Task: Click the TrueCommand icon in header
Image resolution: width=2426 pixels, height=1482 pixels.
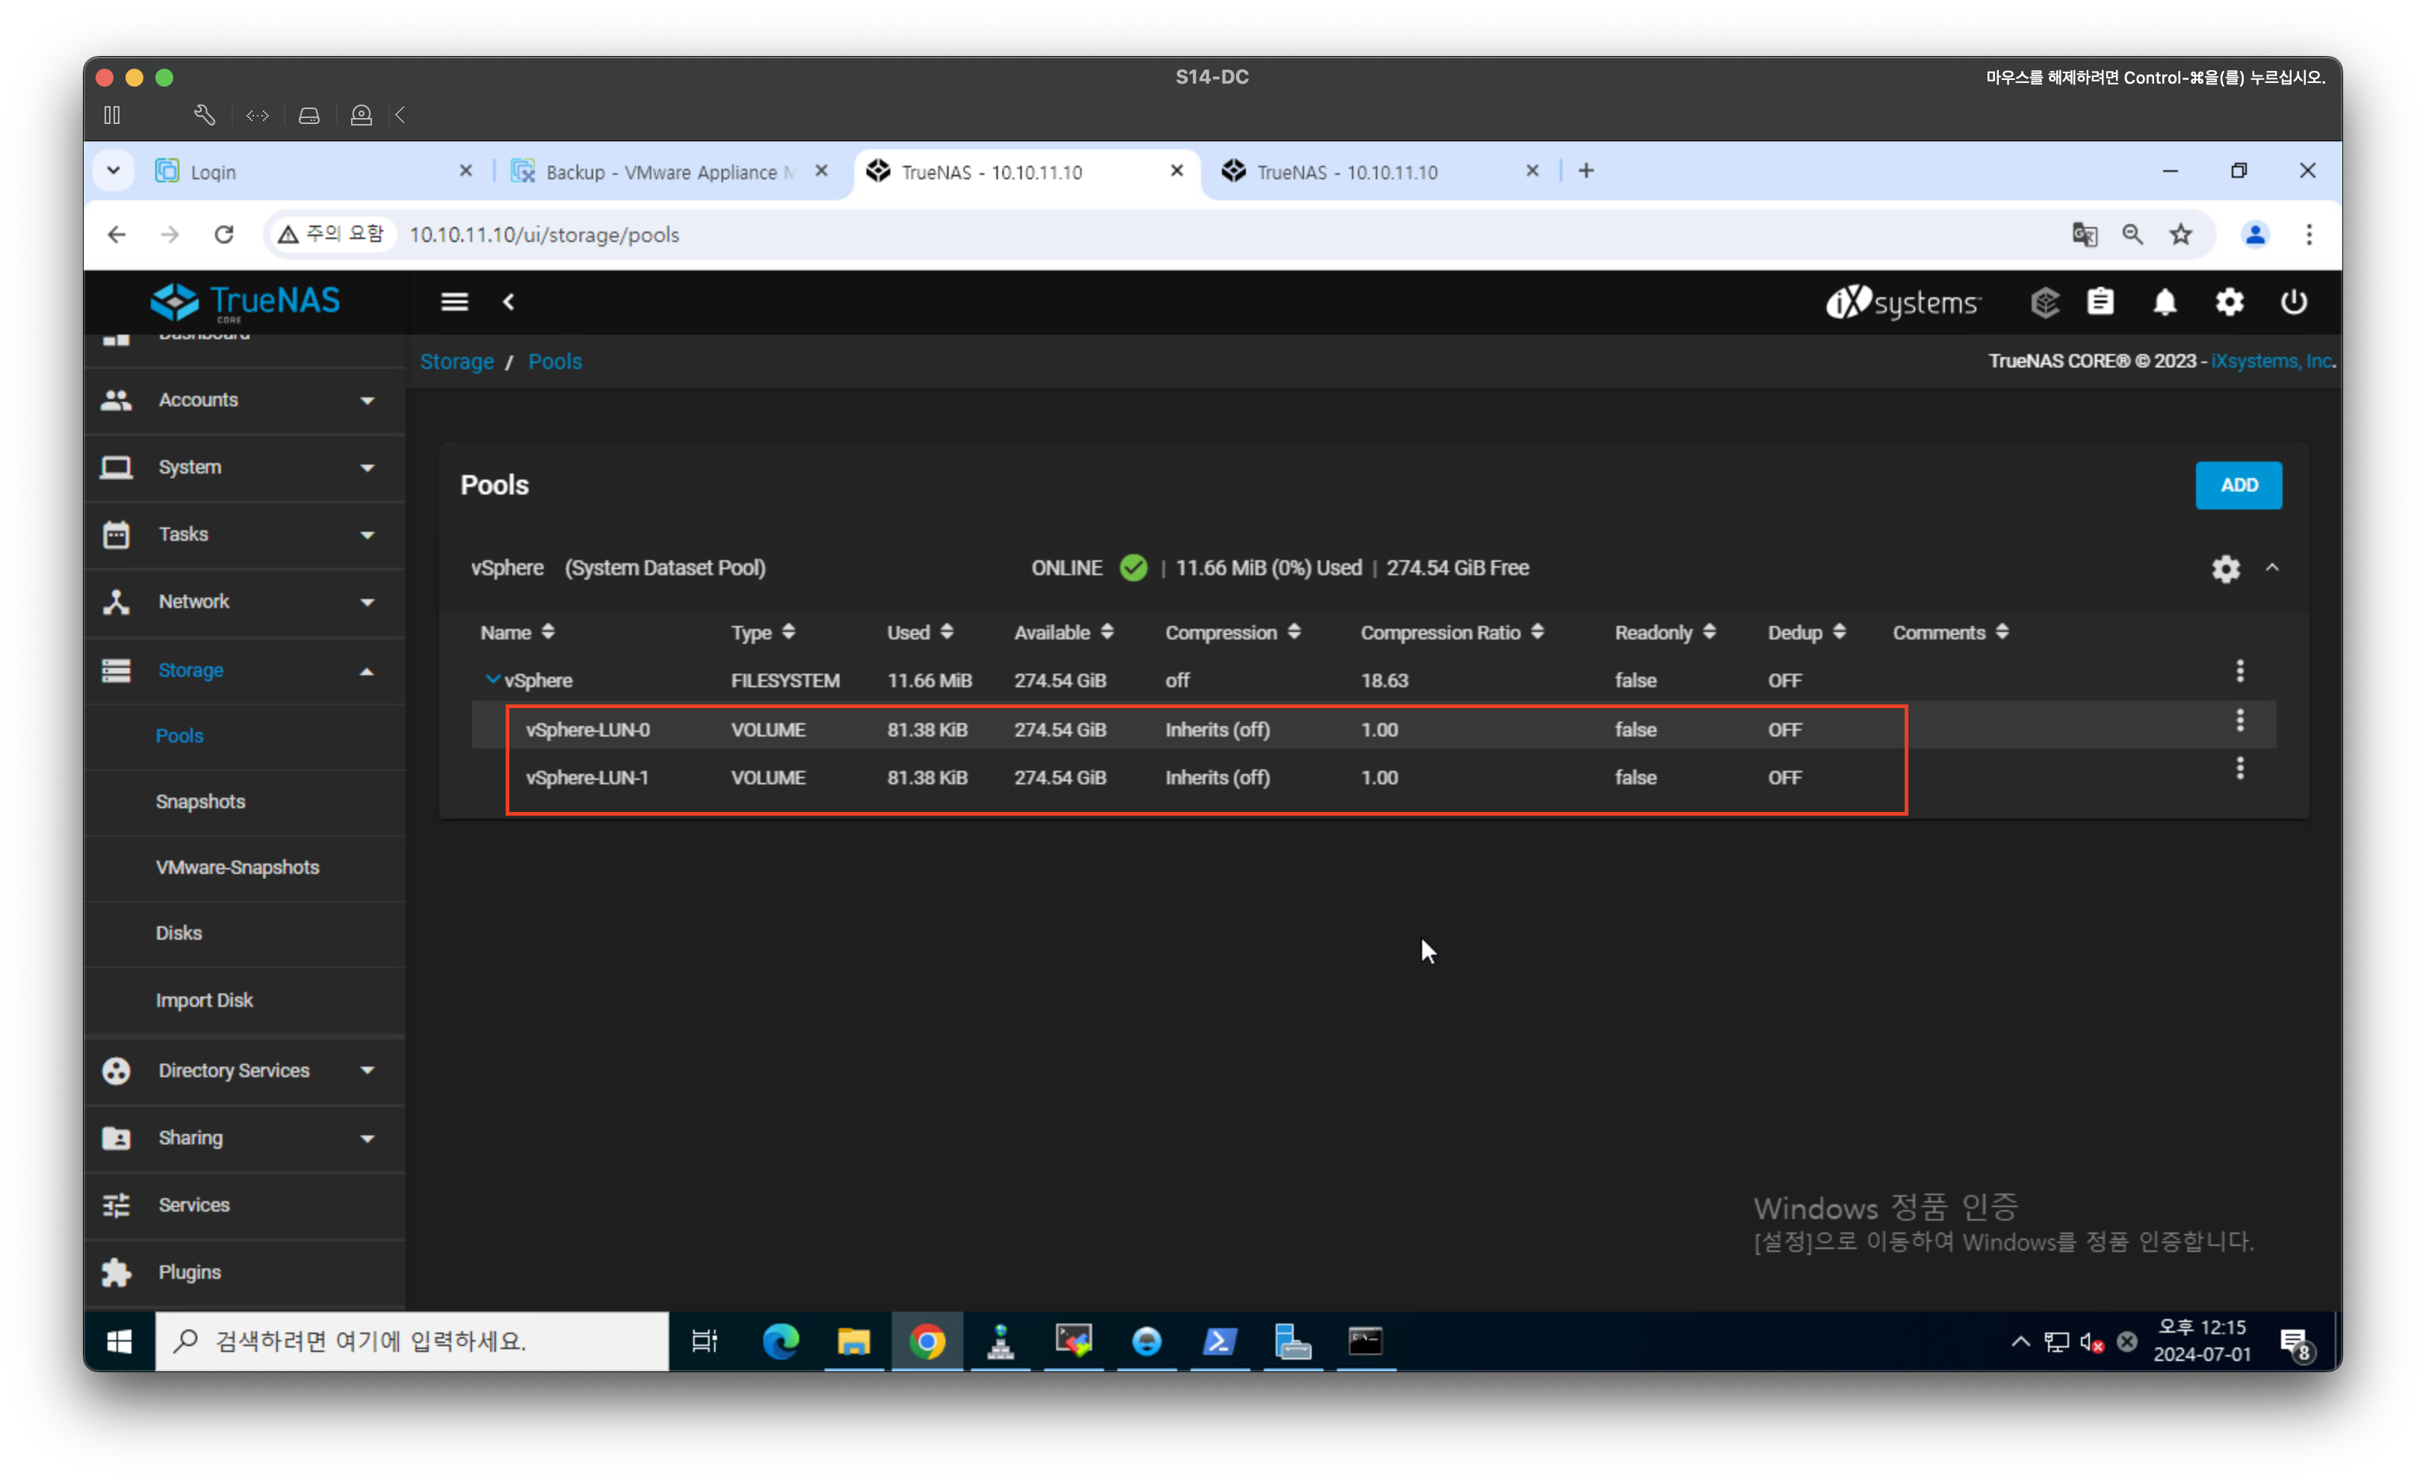Action: (x=2045, y=303)
